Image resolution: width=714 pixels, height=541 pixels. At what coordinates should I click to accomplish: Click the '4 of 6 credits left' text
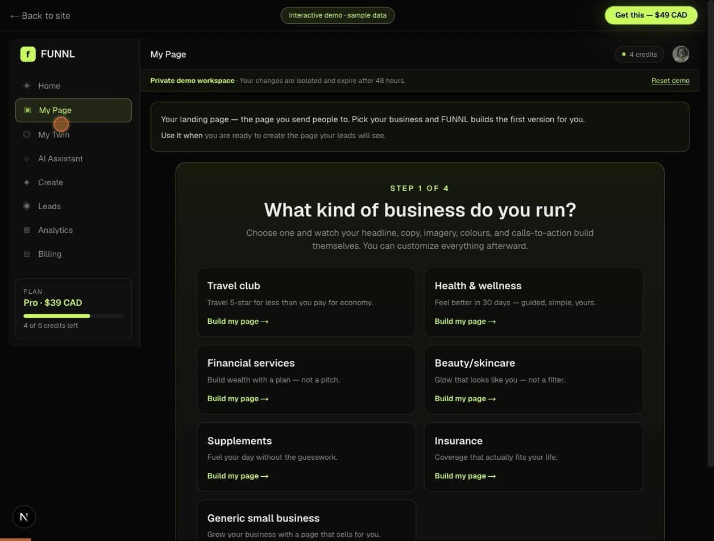[51, 326]
